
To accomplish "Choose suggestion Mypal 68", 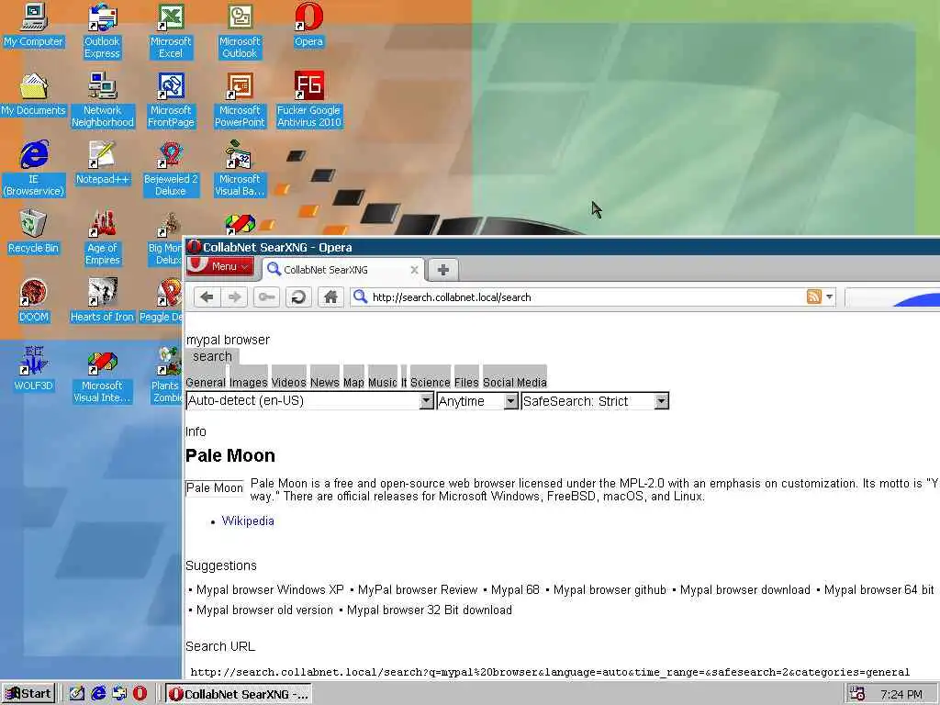I will point(515,590).
